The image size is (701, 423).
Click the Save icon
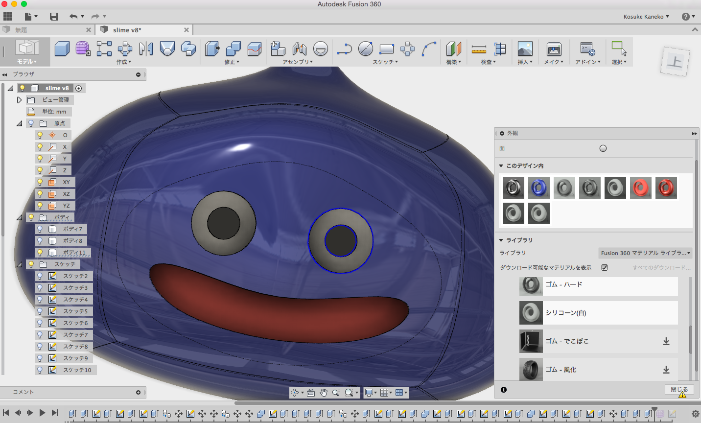pos(54,17)
